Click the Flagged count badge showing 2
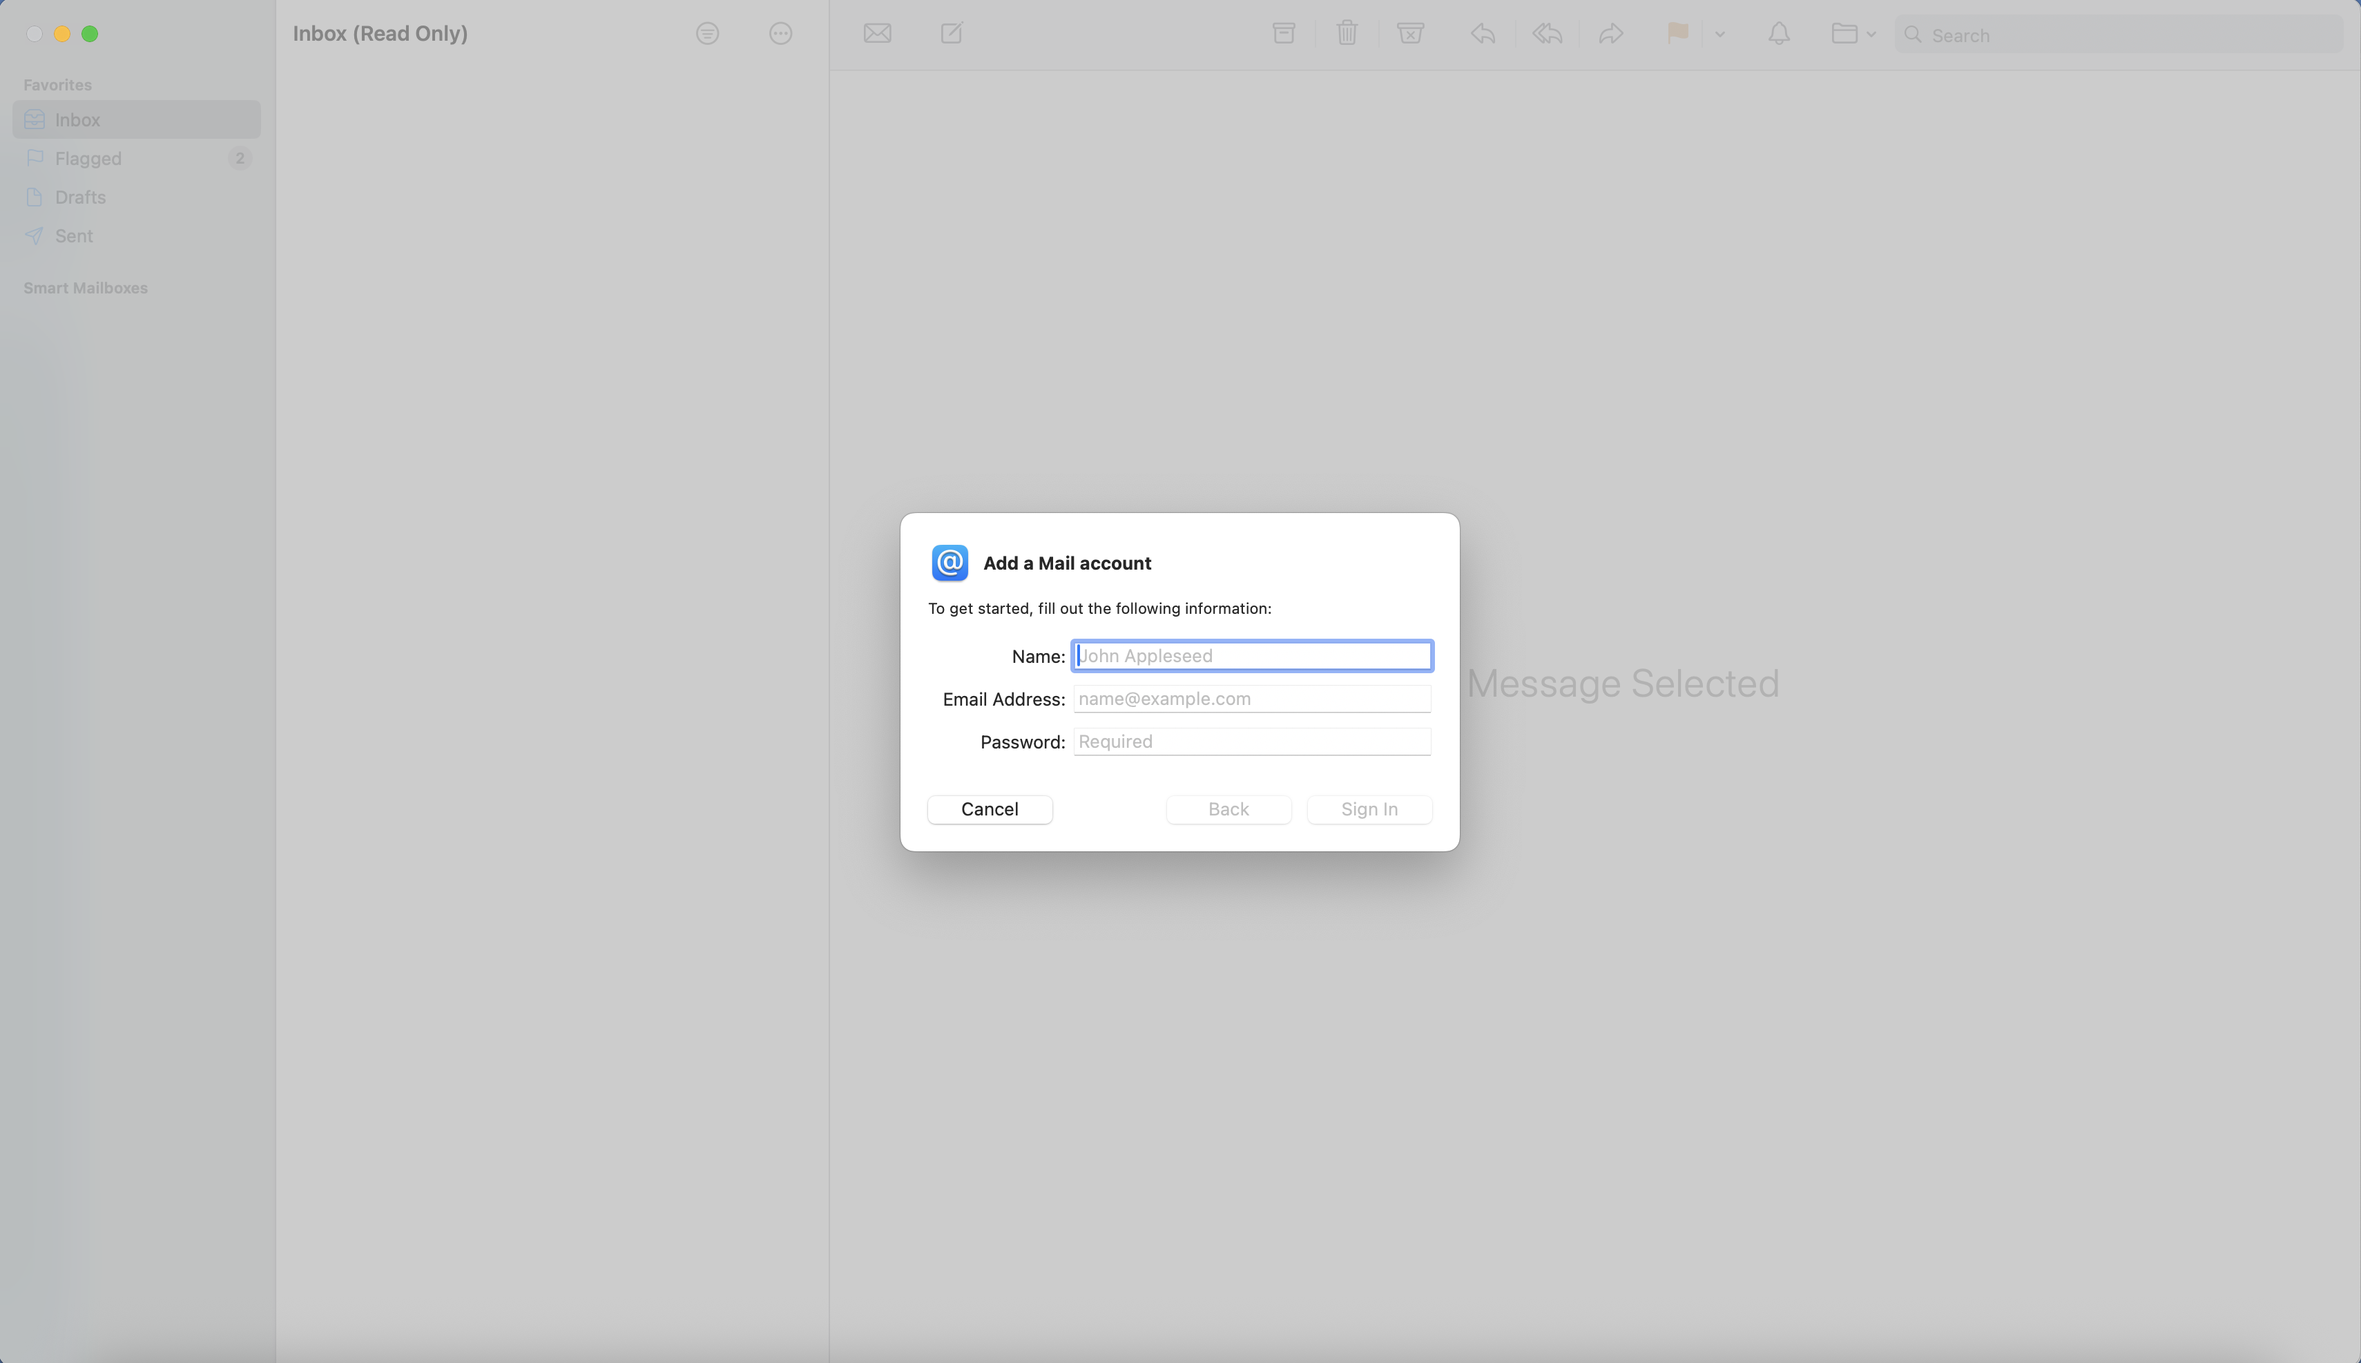 coord(240,158)
